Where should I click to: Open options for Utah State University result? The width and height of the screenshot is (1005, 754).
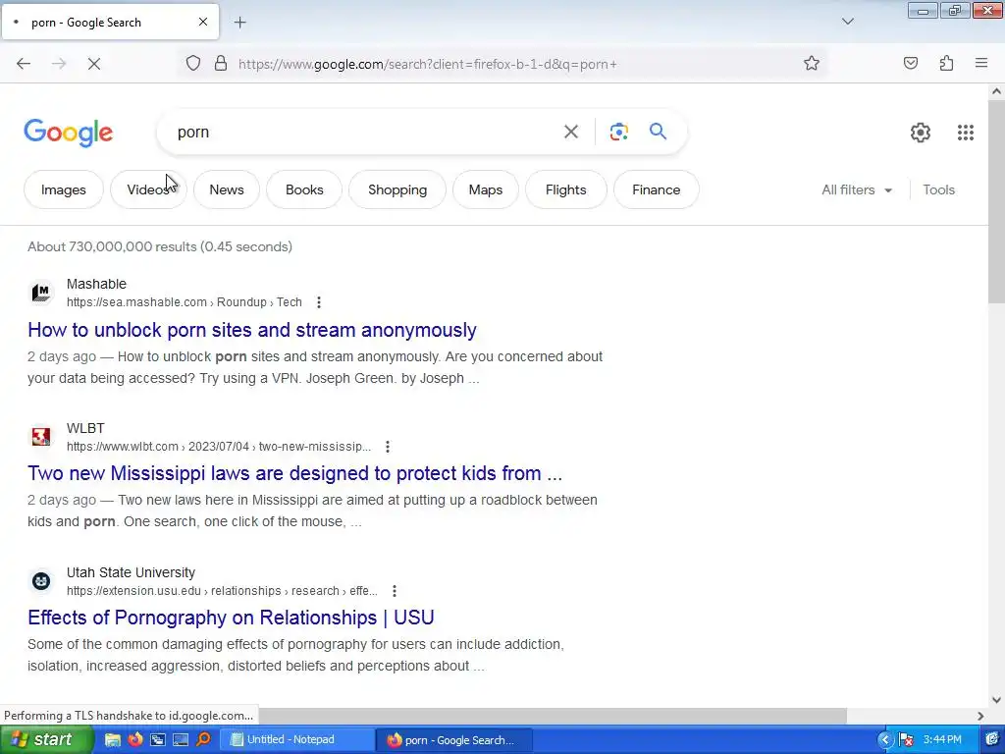pyautogui.click(x=395, y=591)
